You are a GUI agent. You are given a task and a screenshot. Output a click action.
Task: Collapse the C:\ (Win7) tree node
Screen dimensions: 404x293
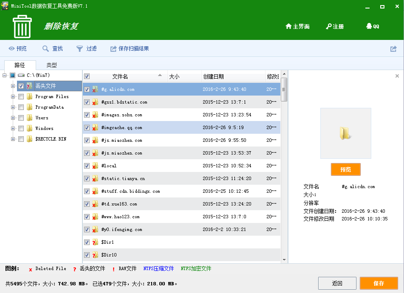click(4, 76)
